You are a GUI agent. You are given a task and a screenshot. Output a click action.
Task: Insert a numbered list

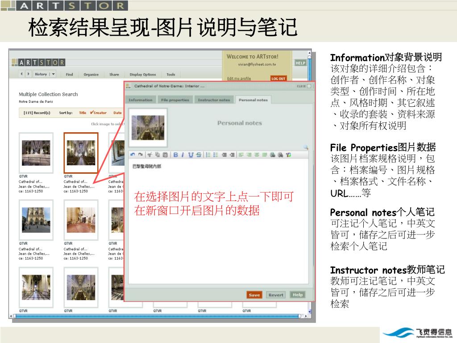208,155
